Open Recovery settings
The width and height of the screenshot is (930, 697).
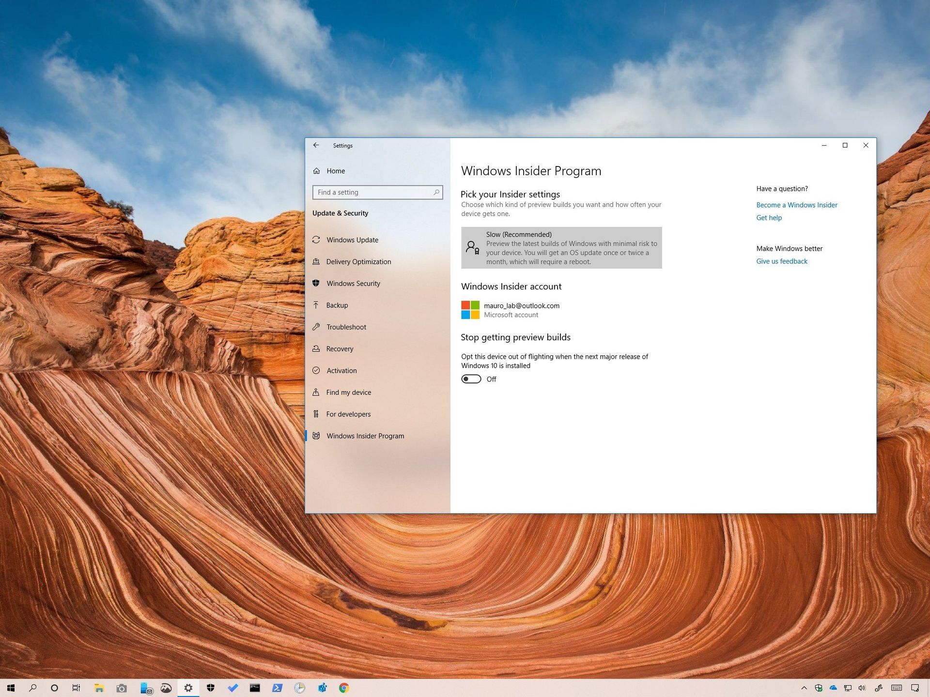click(x=340, y=348)
